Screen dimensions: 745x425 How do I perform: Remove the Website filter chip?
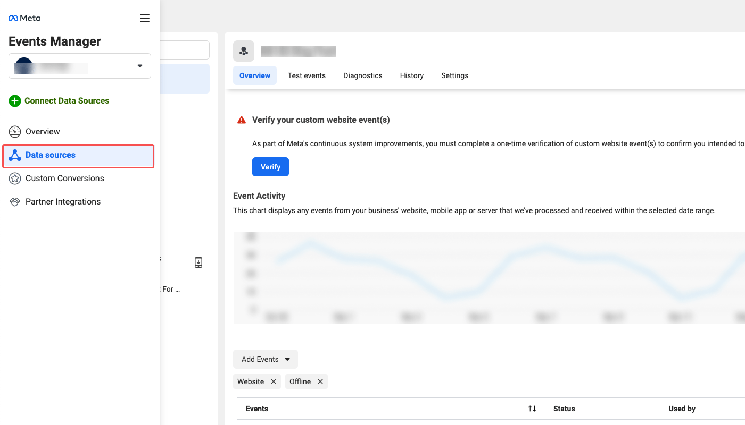point(274,381)
